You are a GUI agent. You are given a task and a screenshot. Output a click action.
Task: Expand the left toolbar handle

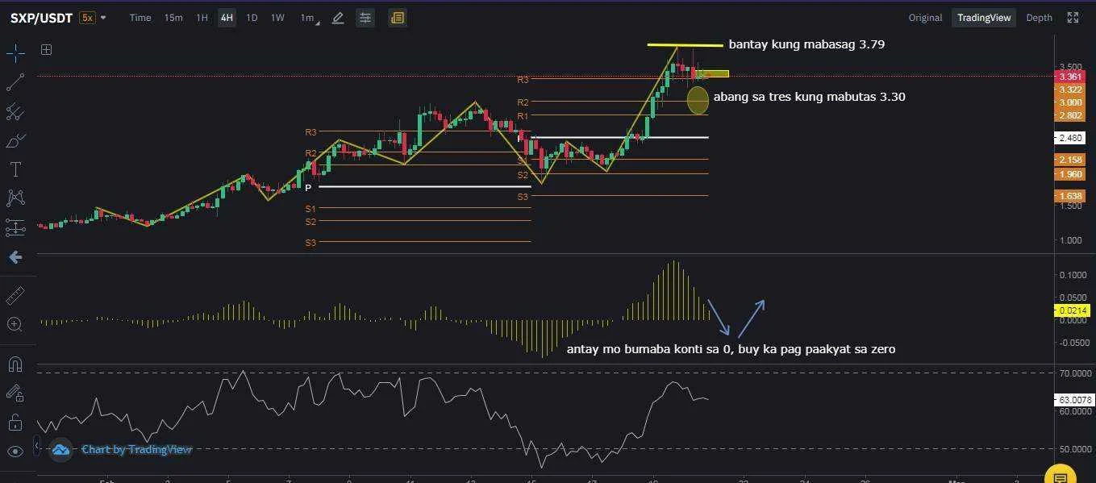tap(36, 445)
